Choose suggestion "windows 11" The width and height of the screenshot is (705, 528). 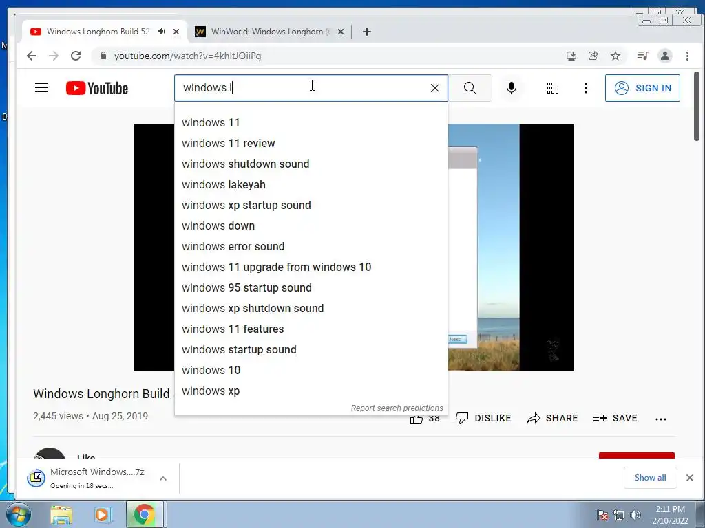point(311,122)
